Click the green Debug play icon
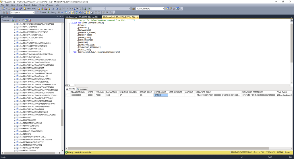 point(49,12)
